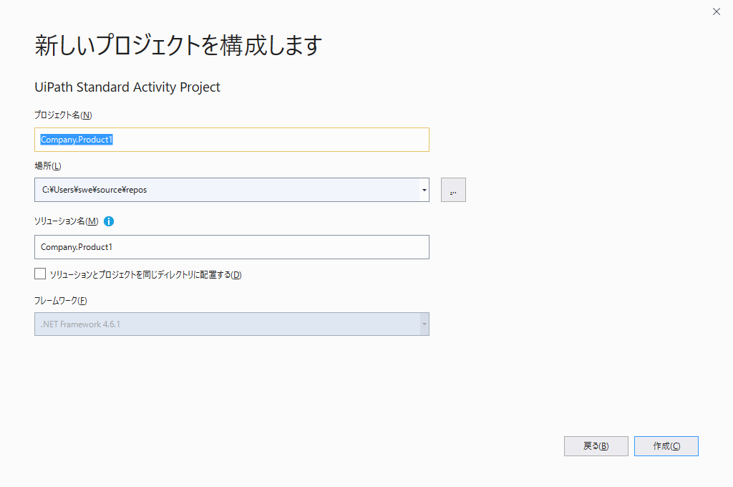Click the browse location ellipsis button
The width and height of the screenshot is (733, 487).
(x=453, y=190)
